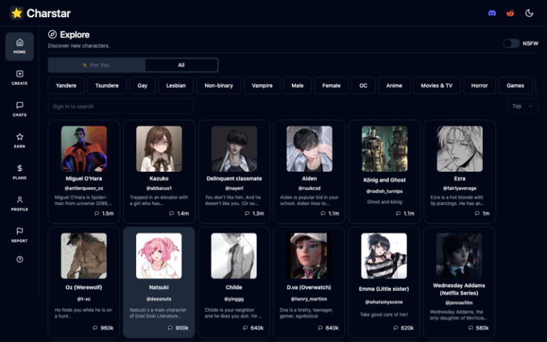547x342 pixels.
Task: Click chat count icon on Natsuki card
Action: point(170,328)
